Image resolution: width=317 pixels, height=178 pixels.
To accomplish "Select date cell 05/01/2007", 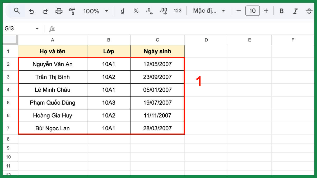I will click(x=157, y=90).
